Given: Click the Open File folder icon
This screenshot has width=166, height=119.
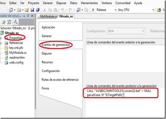Looking at the screenshot, I should [27, 10].
